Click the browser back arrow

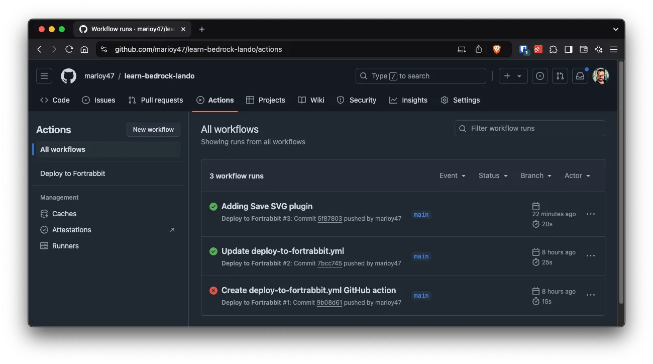pyautogui.click(x=40, y=49)
